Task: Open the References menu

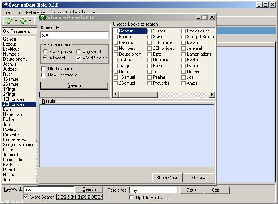Action: [37, 12]
